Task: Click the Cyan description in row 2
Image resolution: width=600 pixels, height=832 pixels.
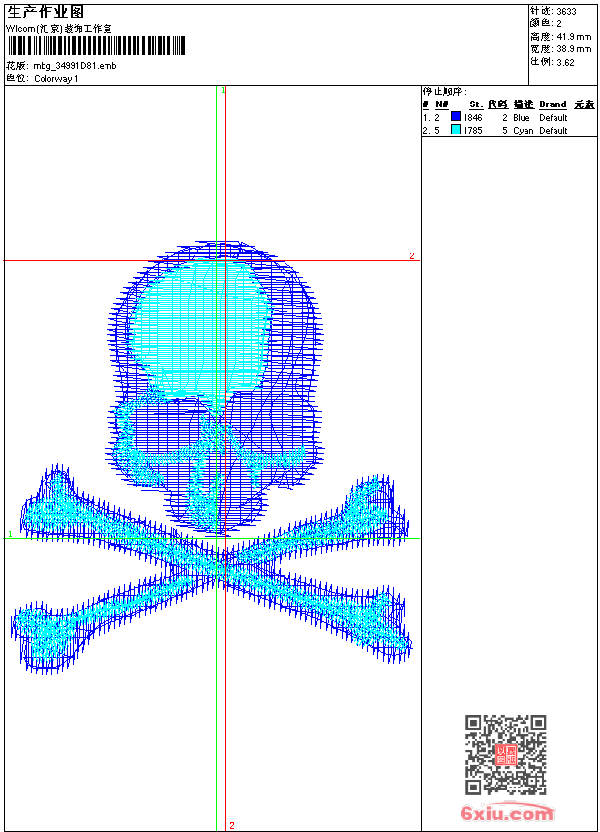Action: click(x=523, y=130)
